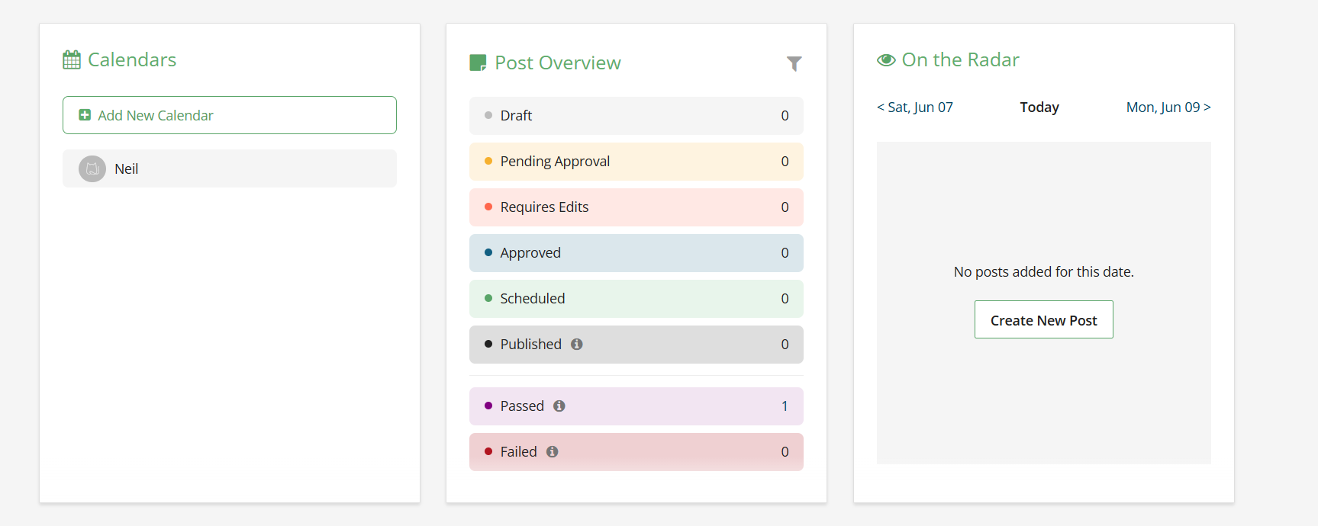Open the Scheduled posts row
Image resolution: width=1318 pixels, height=526 pixels.
point(636,299)
